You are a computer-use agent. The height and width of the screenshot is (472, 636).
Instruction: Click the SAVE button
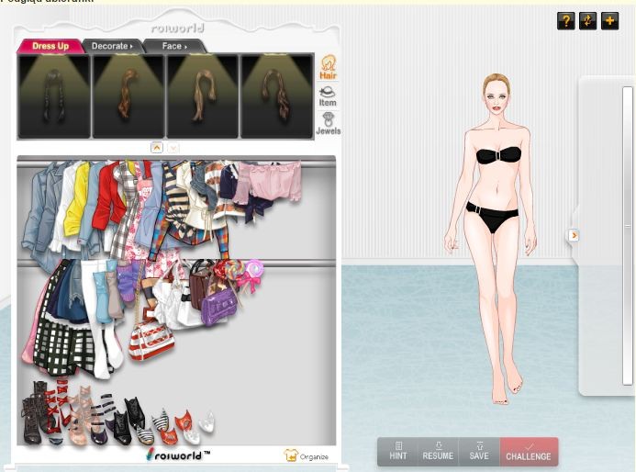coord(479,451)
